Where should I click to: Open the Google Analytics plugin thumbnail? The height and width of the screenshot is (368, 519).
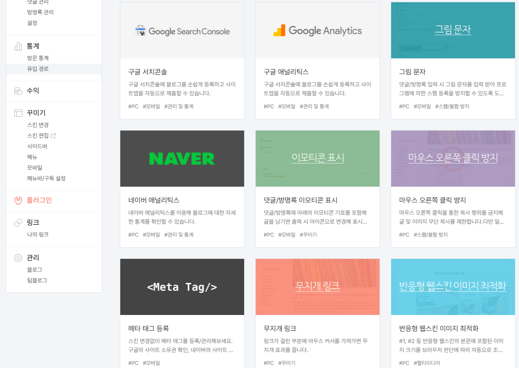[x=318, y=30]
